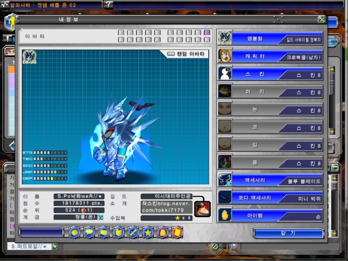This screenshot has width=348, height=261.
Task: Select the 앰블럼 category bar
Action: [277, 38]
